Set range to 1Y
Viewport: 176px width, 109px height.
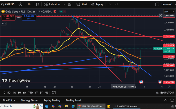tap(36, 93)
